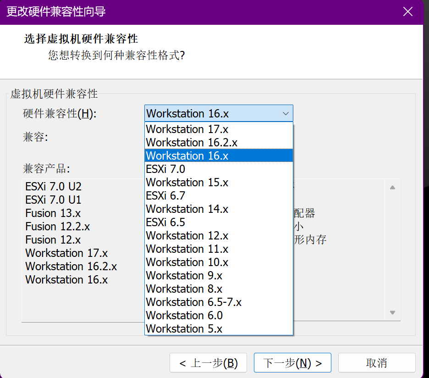Collapse the hardware compatibility dropdown arrow

(x=285, y=113)
